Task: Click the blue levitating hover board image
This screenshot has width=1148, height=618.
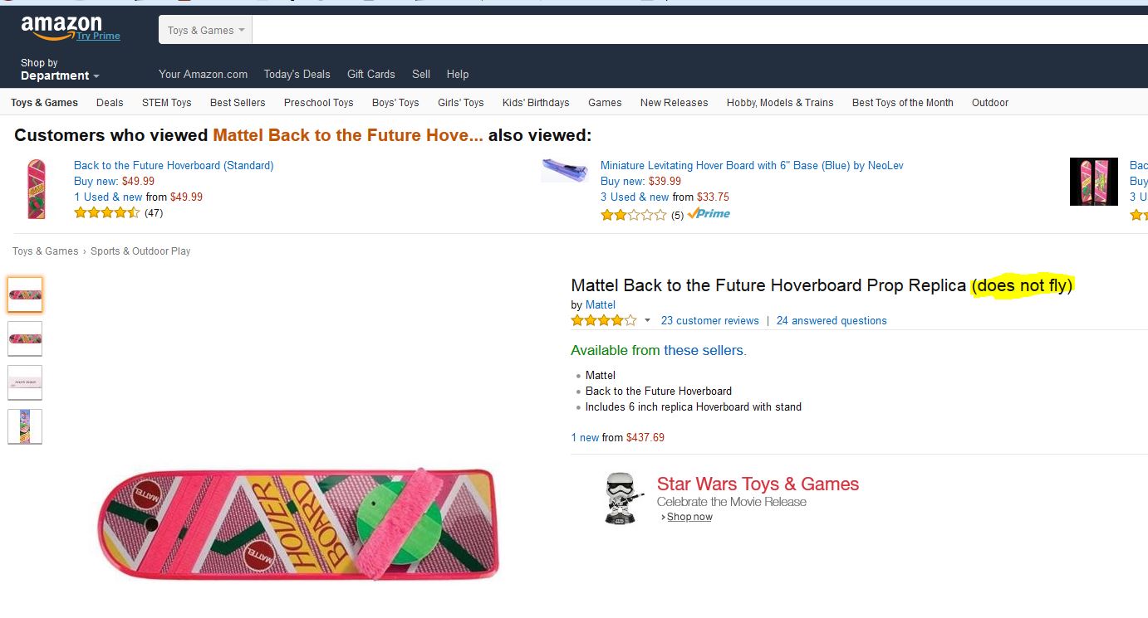Action: tap(565, 170)
